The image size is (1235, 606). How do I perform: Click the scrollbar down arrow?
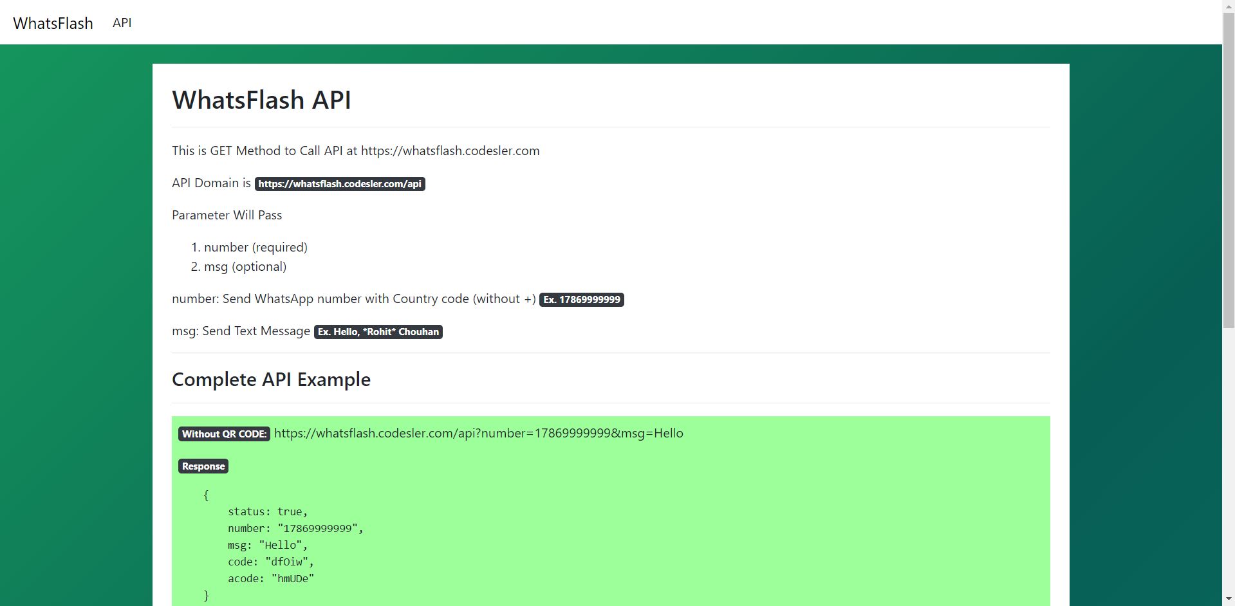(1229, 600)
